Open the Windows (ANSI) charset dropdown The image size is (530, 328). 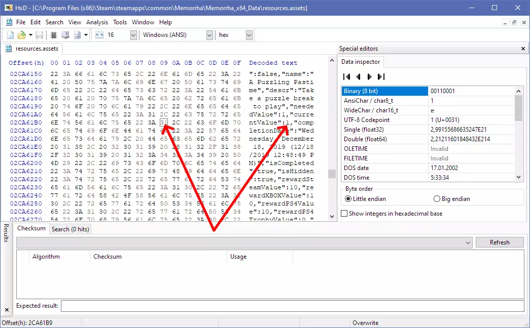click(209, 35)
